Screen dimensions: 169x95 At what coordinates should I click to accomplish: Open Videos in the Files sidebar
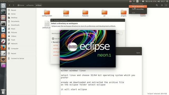pos(13,36)
